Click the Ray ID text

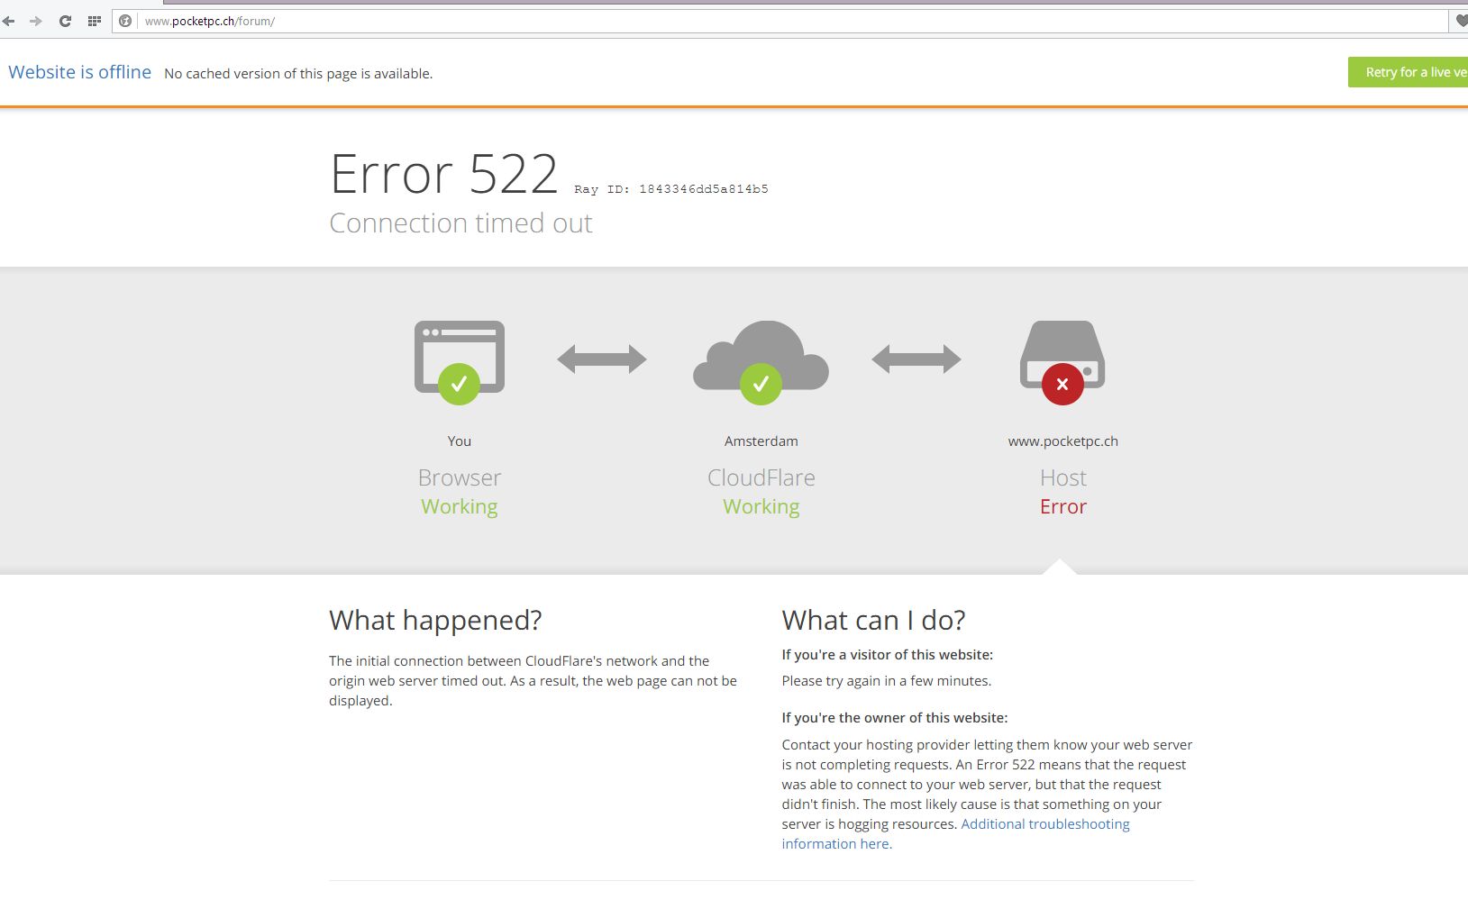(671, 189)
